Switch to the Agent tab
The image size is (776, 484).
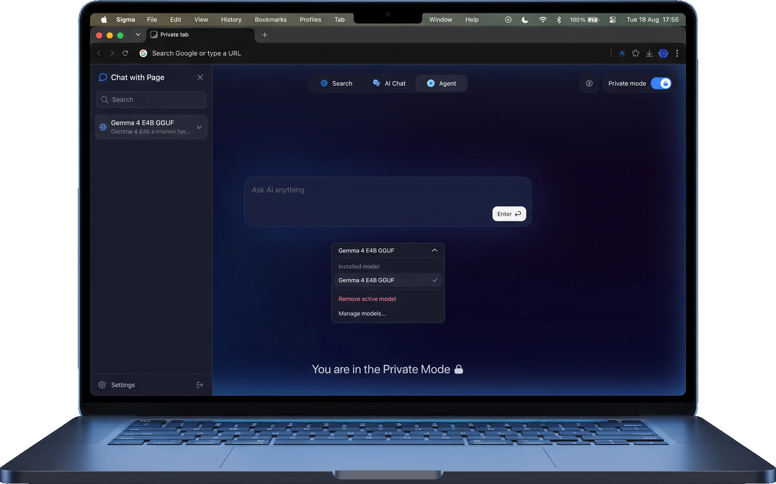pos(441,83)
